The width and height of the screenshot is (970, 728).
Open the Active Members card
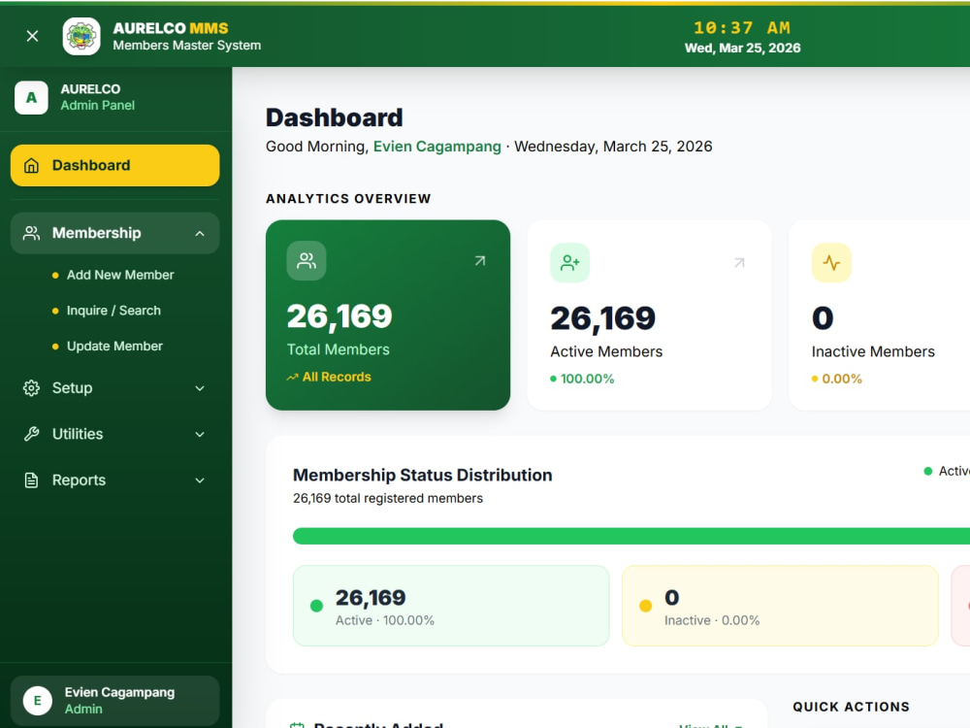[x=650, y=315]
